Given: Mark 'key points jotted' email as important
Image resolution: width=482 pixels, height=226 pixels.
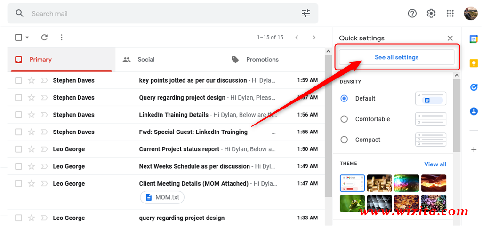Looking at the screenshot, I should 44,80.
